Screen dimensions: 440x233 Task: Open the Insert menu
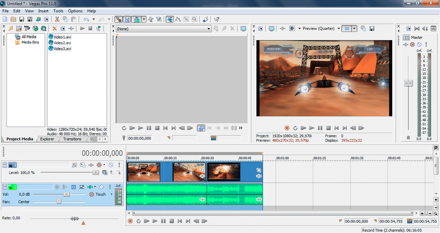pyautogui.click(x=43, y=11)
